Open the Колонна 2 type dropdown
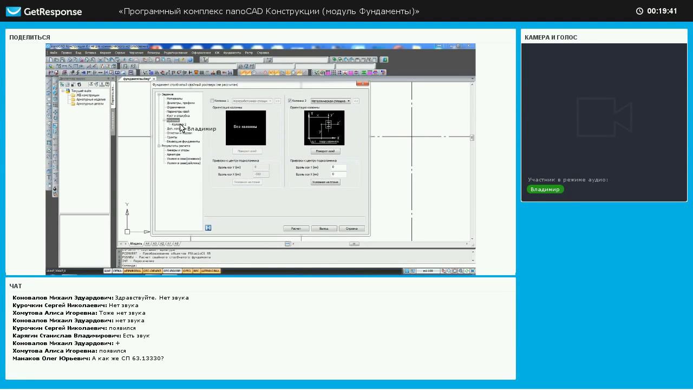Viewport: 693px width, 390px height. tap(330, 101)
